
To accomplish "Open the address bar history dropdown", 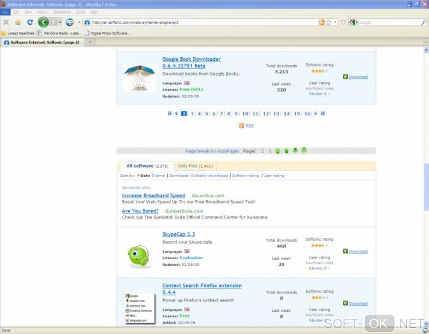I will point(335,22).
